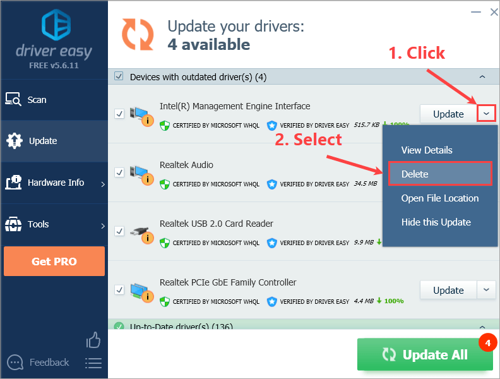Choose Open File Location menu entry
The width and height of the screenshot is (500, 379).
point(440,198)
